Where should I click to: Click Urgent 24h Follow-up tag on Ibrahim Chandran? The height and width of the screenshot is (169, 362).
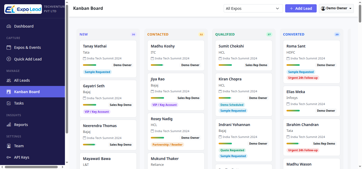303,150
